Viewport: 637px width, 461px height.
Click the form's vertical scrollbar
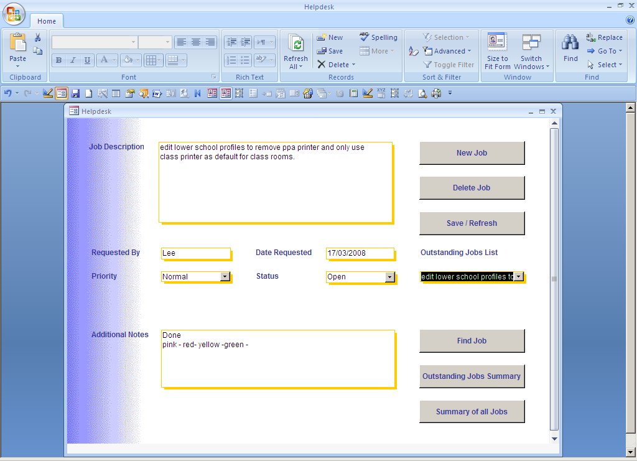pyautogui.click(x=554, y=280)
